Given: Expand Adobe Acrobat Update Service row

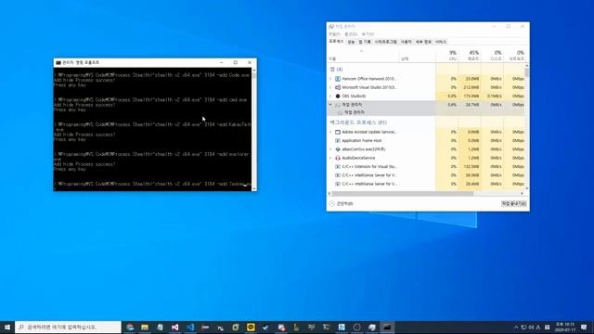Looking at the screenshot, I should (330, 132).
